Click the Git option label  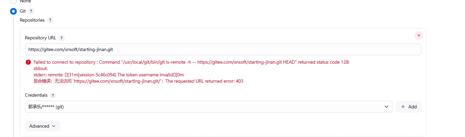tap(23, 11)
